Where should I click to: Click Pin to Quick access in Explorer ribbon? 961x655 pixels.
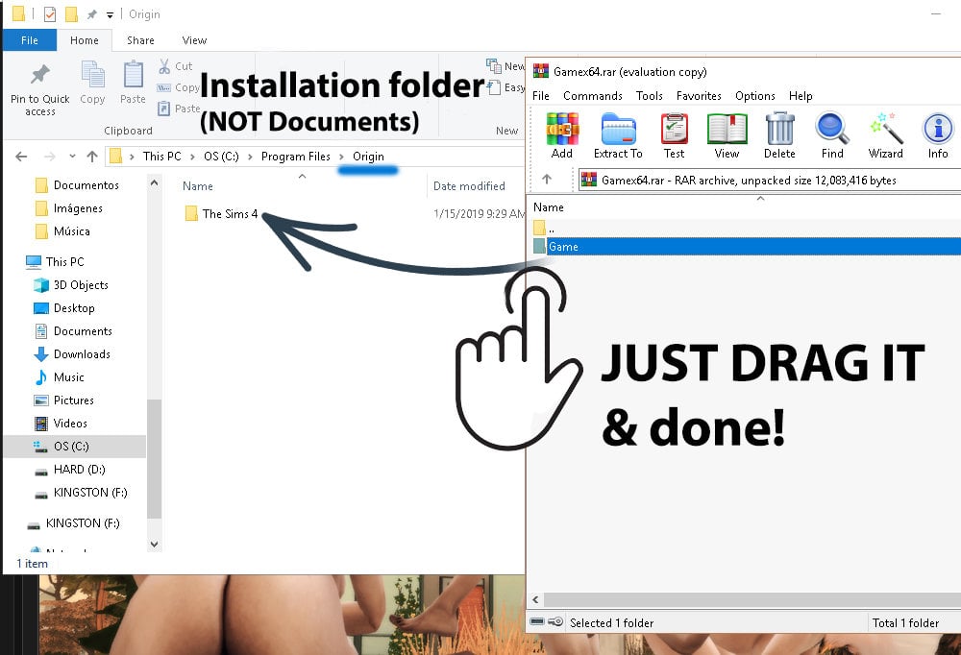tap(39, 89)
